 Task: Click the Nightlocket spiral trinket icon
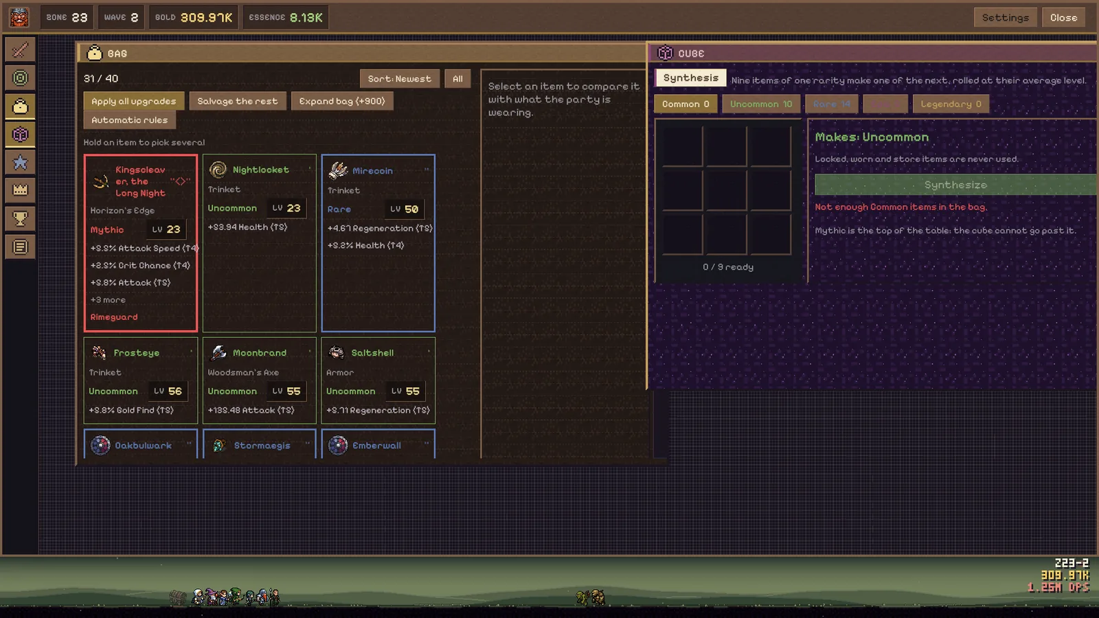click(218, 170)
